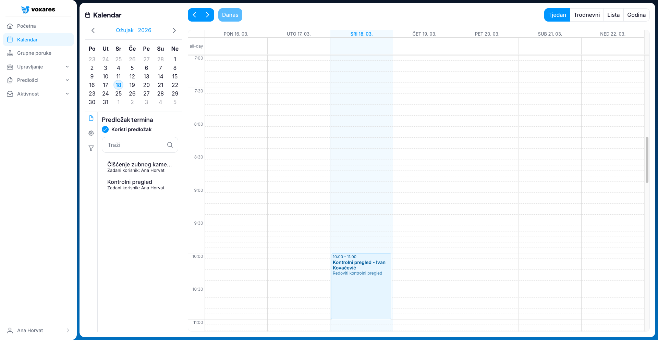The height and width of the screenshot is (340, 658).
Task: Open the settings gear icon in side panel
Action: click(91, 133)
